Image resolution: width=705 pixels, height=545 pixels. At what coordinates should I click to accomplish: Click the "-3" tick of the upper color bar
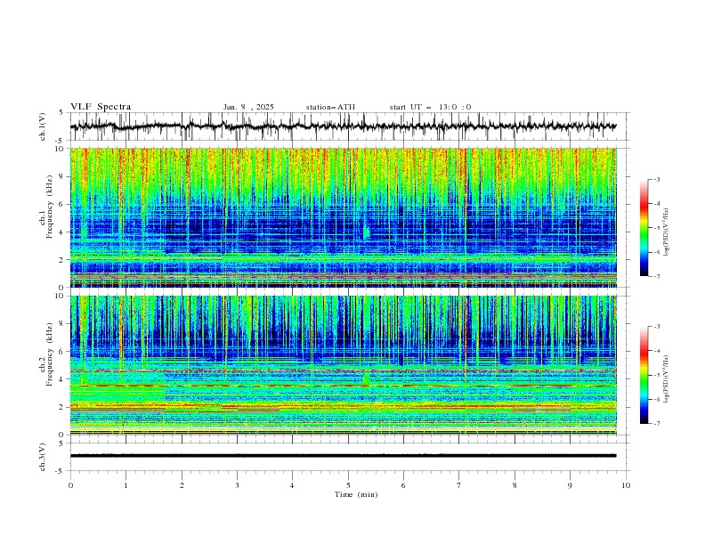click(656, 179)
